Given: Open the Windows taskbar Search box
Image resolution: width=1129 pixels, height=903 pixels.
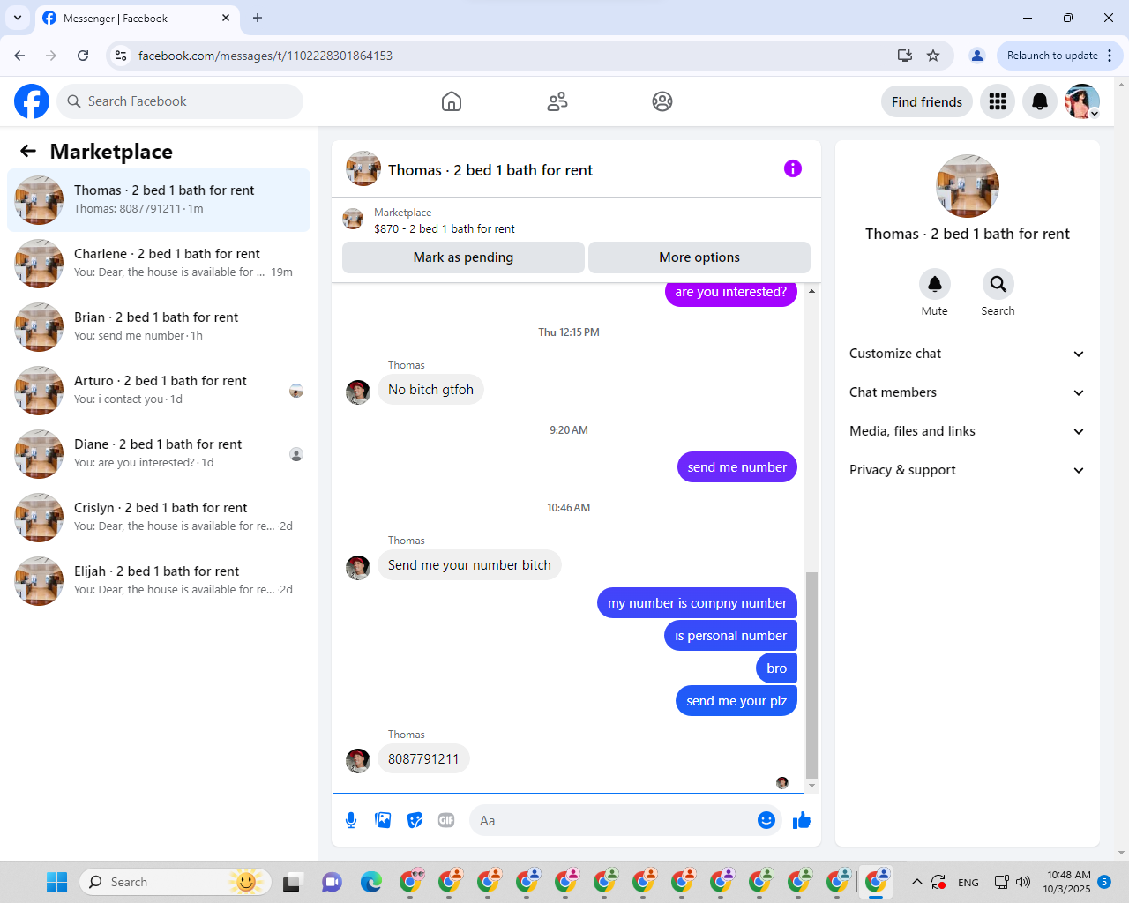Looking at the screenshot, I should click(176, 882).
